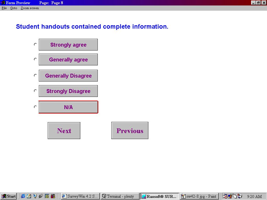Click the Form Preview title bar icon
This screenshot has width=267, height=200.
pos(3,3)
